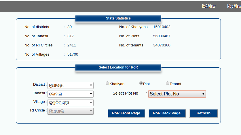Click the greyed-out RI Circle dropdown
This screenshot has width=241, height=135.
[70, 111]
